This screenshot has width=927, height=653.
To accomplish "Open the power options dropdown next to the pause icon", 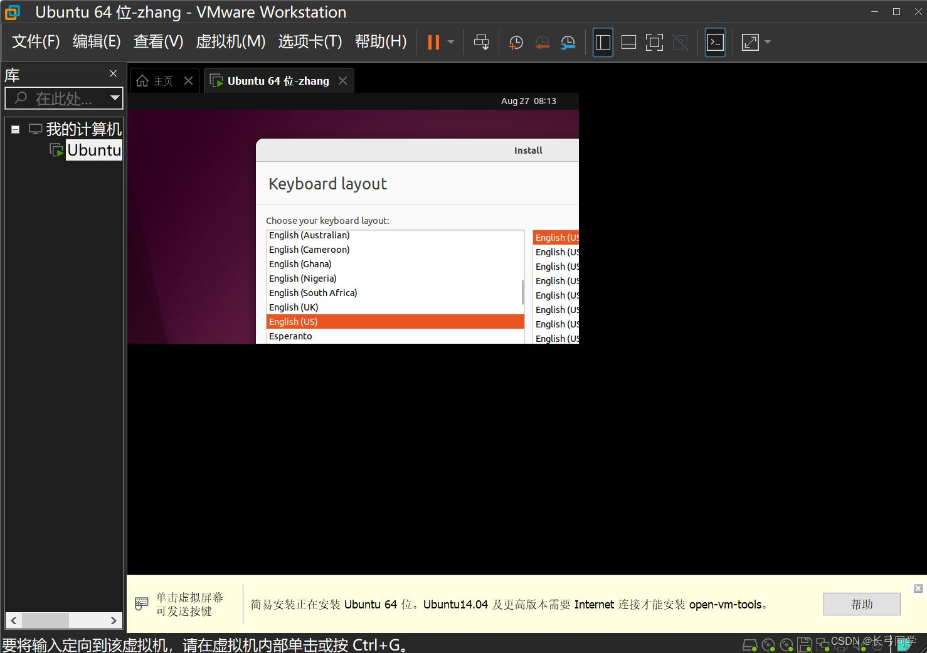I will pos(451,42).
